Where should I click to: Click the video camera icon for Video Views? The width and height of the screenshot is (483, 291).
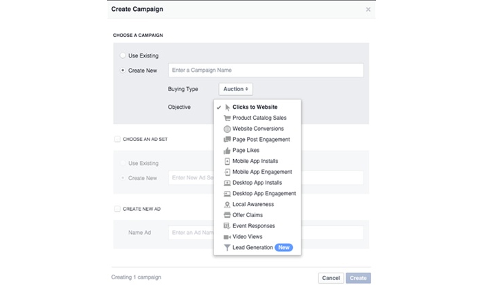point(227,237)
